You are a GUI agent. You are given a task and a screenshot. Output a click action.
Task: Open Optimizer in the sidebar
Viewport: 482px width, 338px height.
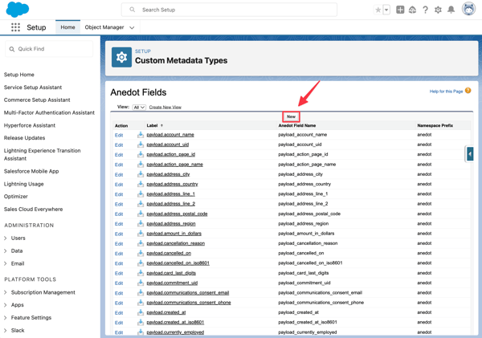(x=16, y=197)
